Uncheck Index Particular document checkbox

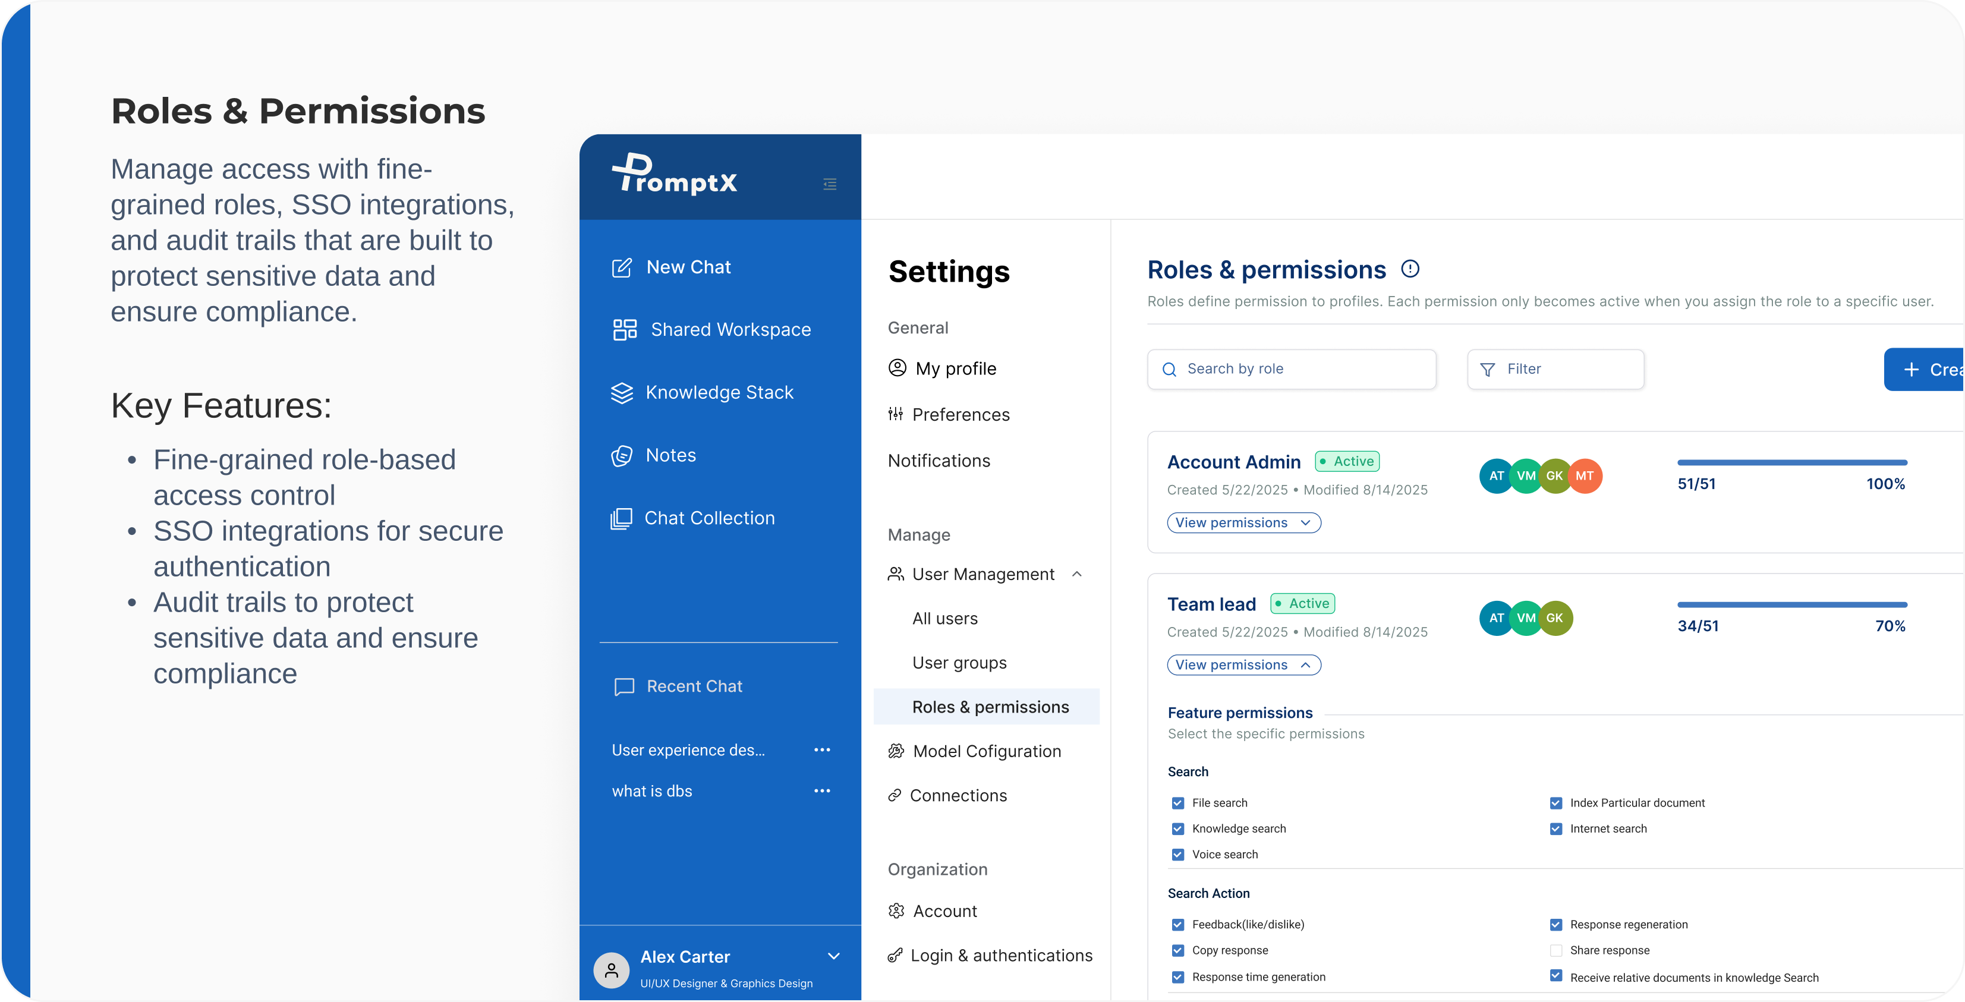click(x=1555, y=802)
